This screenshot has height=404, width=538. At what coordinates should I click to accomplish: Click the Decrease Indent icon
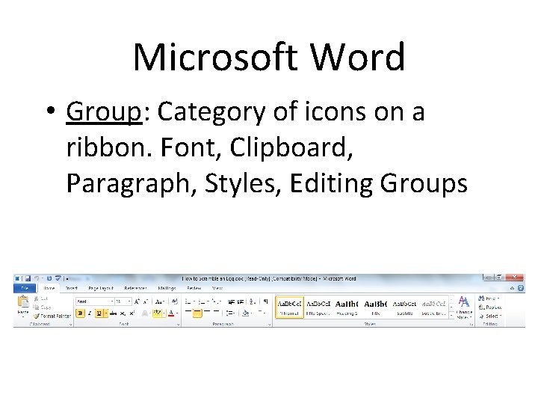tap(231, 302)
